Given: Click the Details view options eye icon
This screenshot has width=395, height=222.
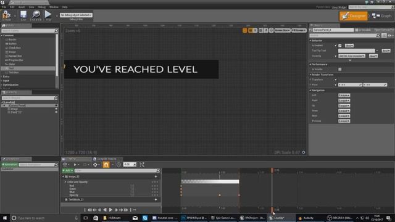Looking at the screenshot, I should 389,36.
